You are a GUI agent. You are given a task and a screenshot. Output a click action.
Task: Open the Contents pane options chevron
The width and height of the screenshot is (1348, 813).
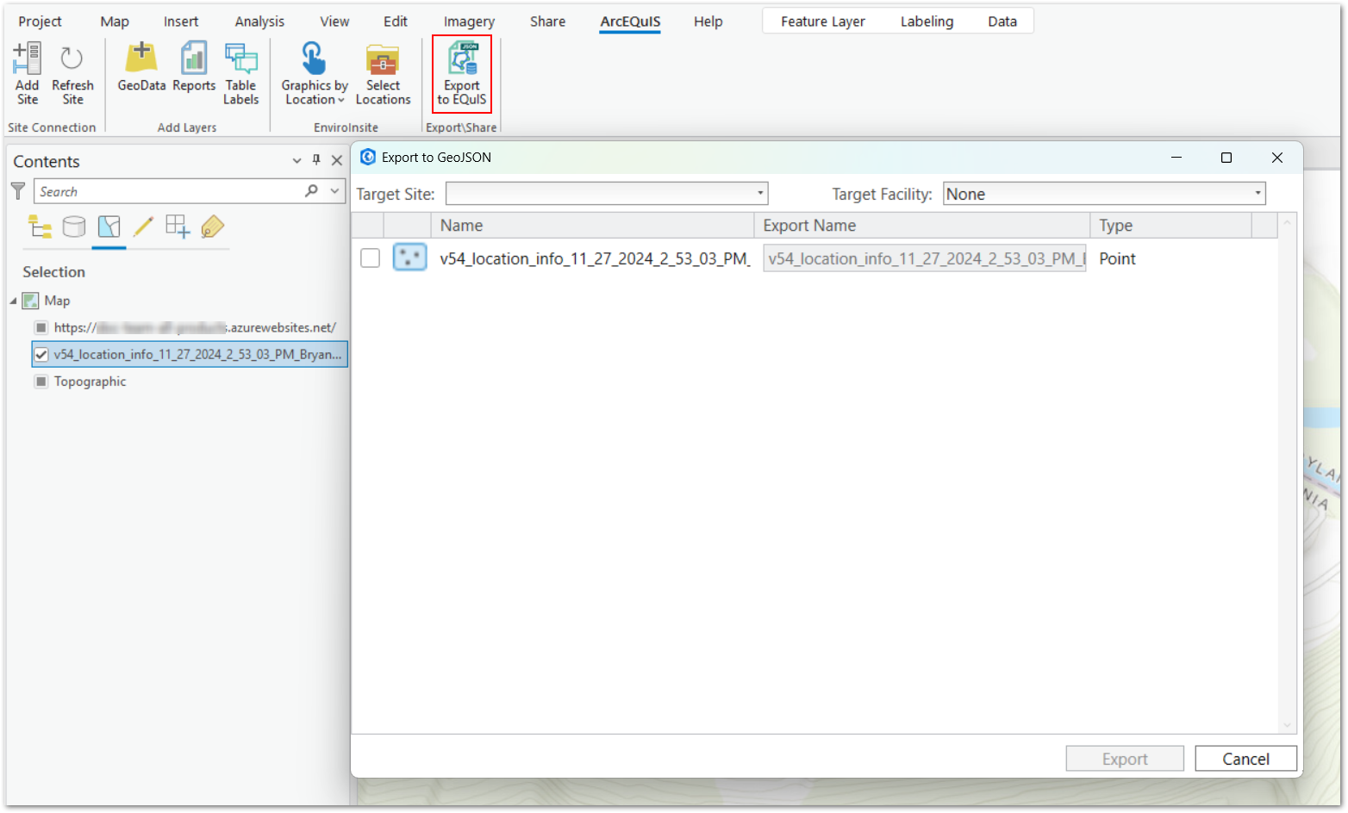pyautogui.click(x=296, y=160)
